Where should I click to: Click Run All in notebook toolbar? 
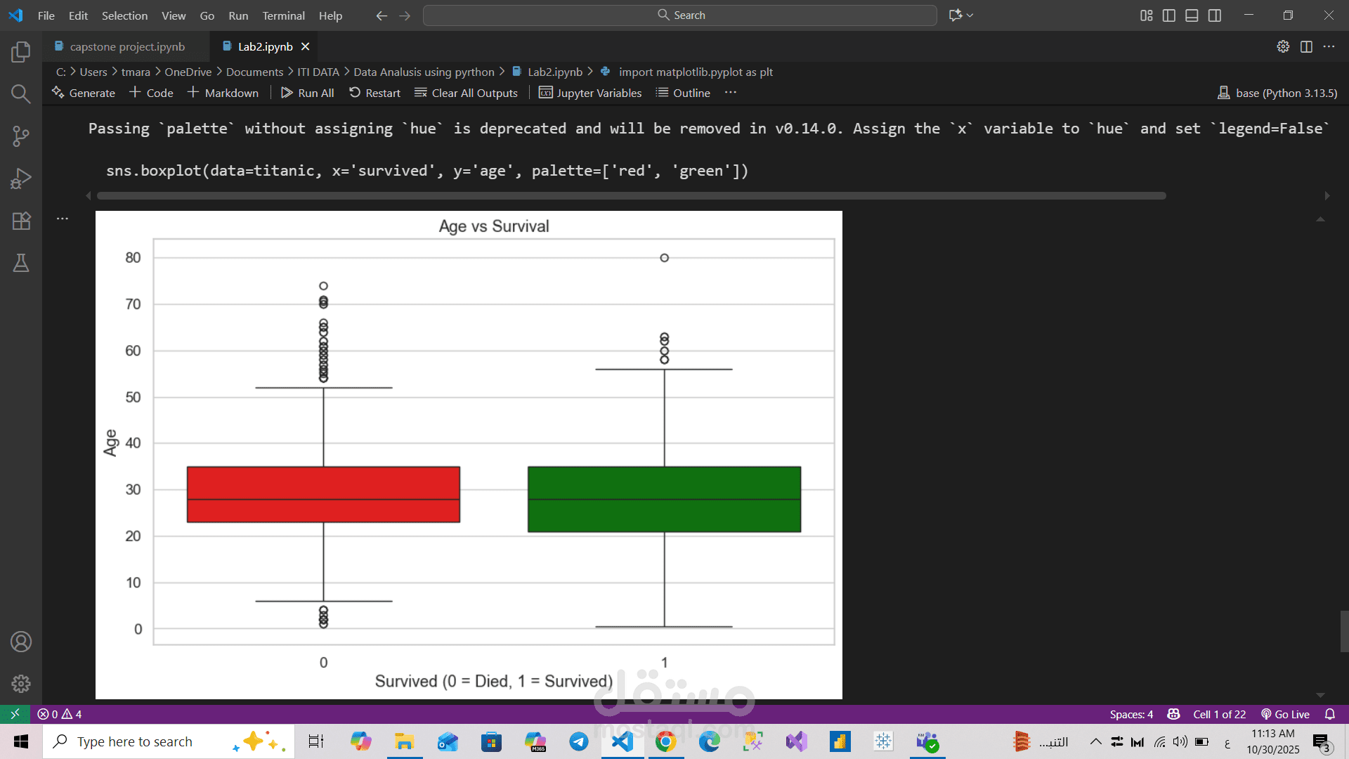[x=308, y=93]
